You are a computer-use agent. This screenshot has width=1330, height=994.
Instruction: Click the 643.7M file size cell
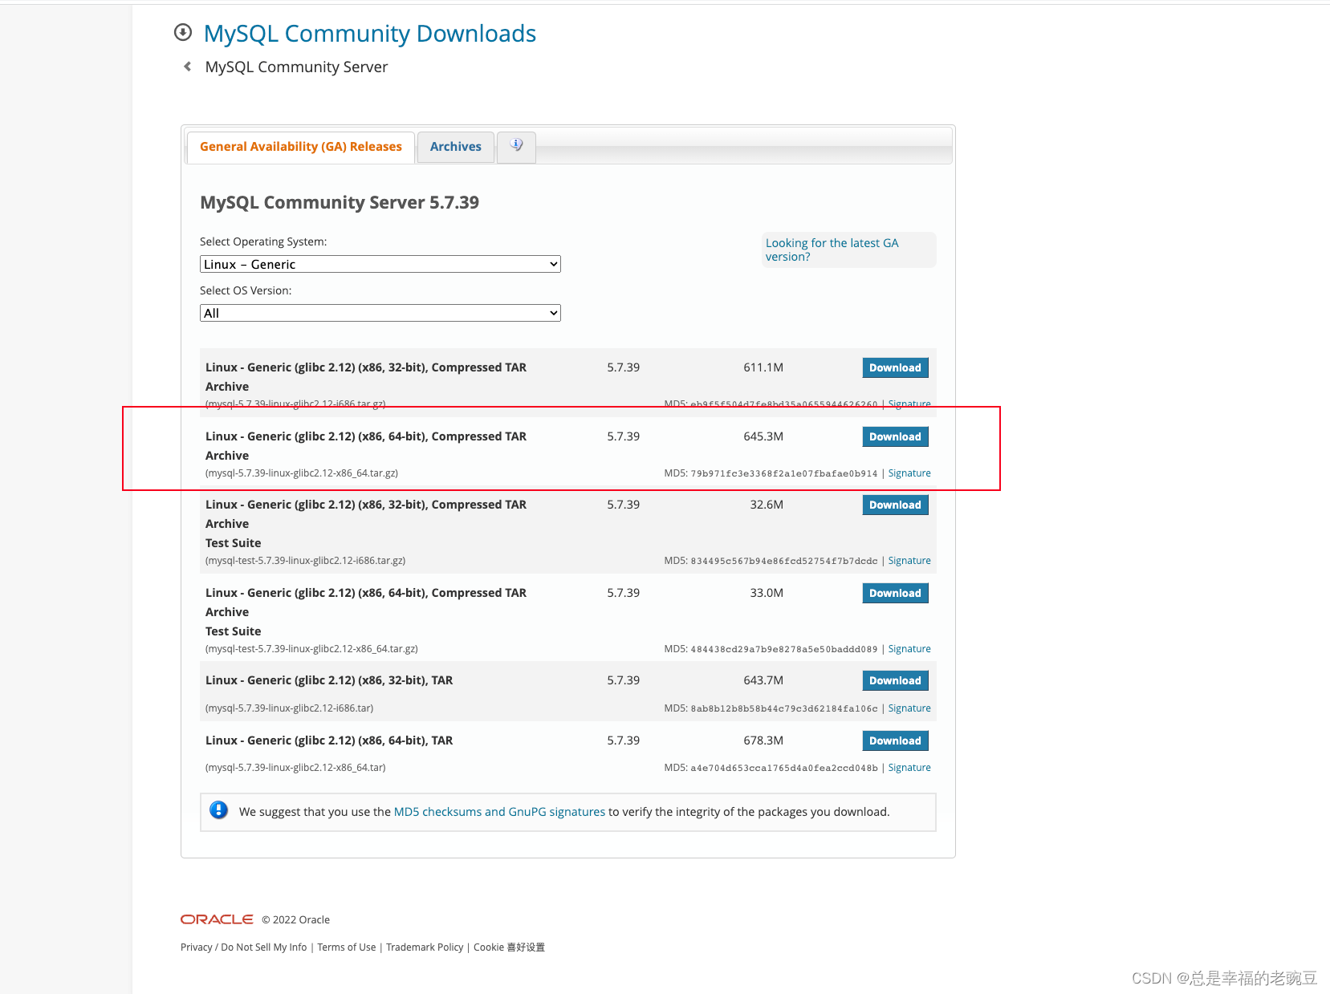tap(763, 680)
